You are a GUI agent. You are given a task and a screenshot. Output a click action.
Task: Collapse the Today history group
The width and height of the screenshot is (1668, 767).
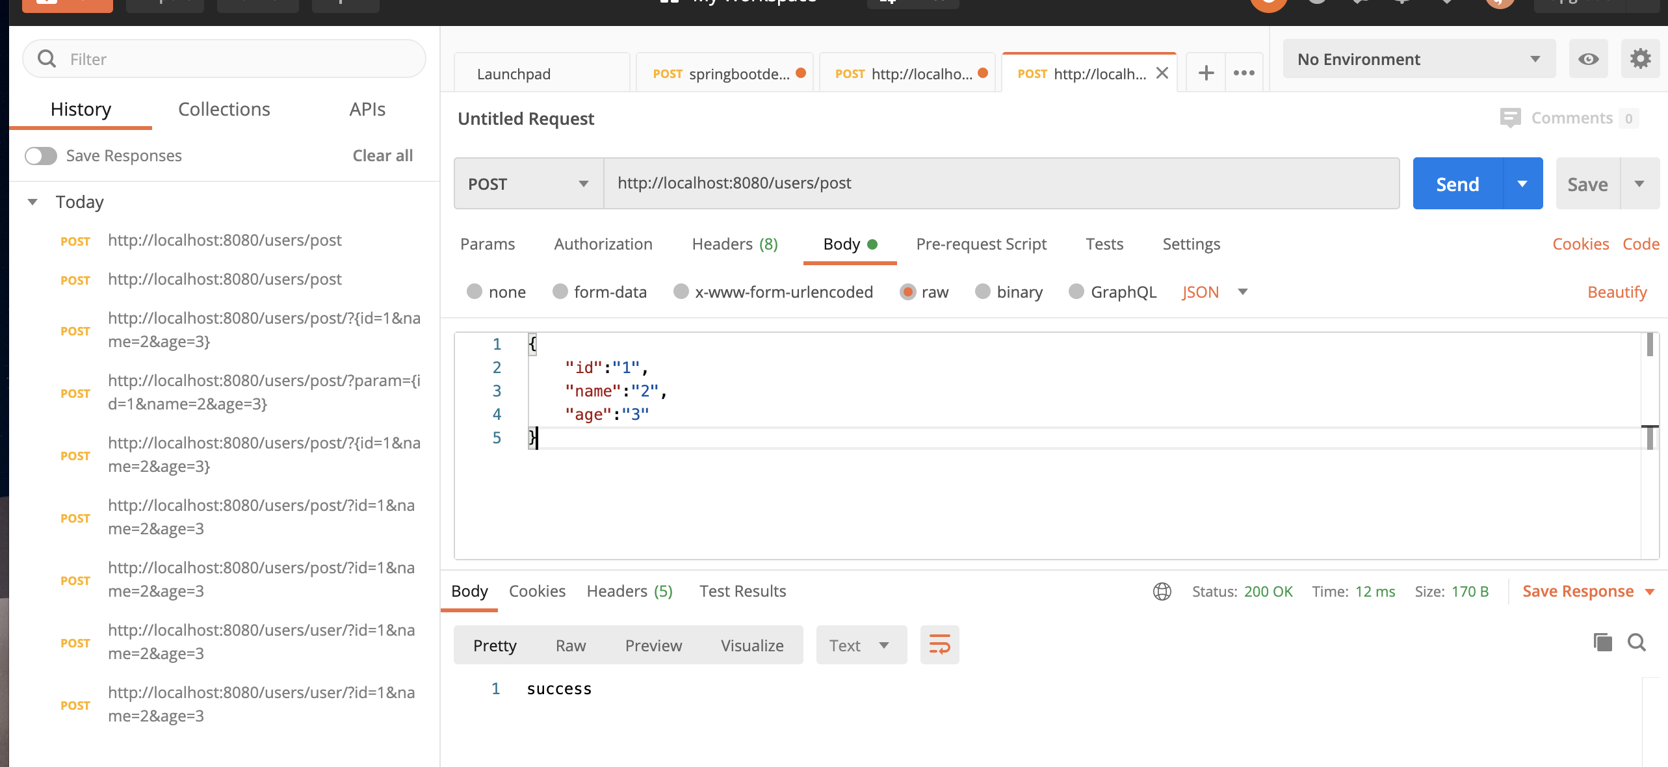pos(33,202)
